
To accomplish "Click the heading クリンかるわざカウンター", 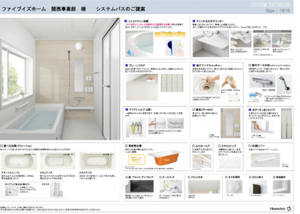I will coord(210,21).
